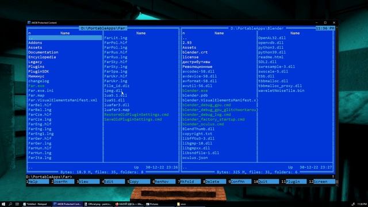Select the FarLit.lng file

click(116, 38)
